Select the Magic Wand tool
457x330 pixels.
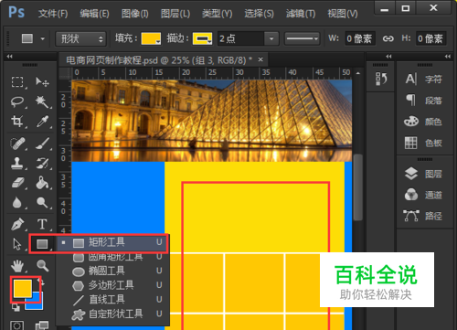click(42, 101)
